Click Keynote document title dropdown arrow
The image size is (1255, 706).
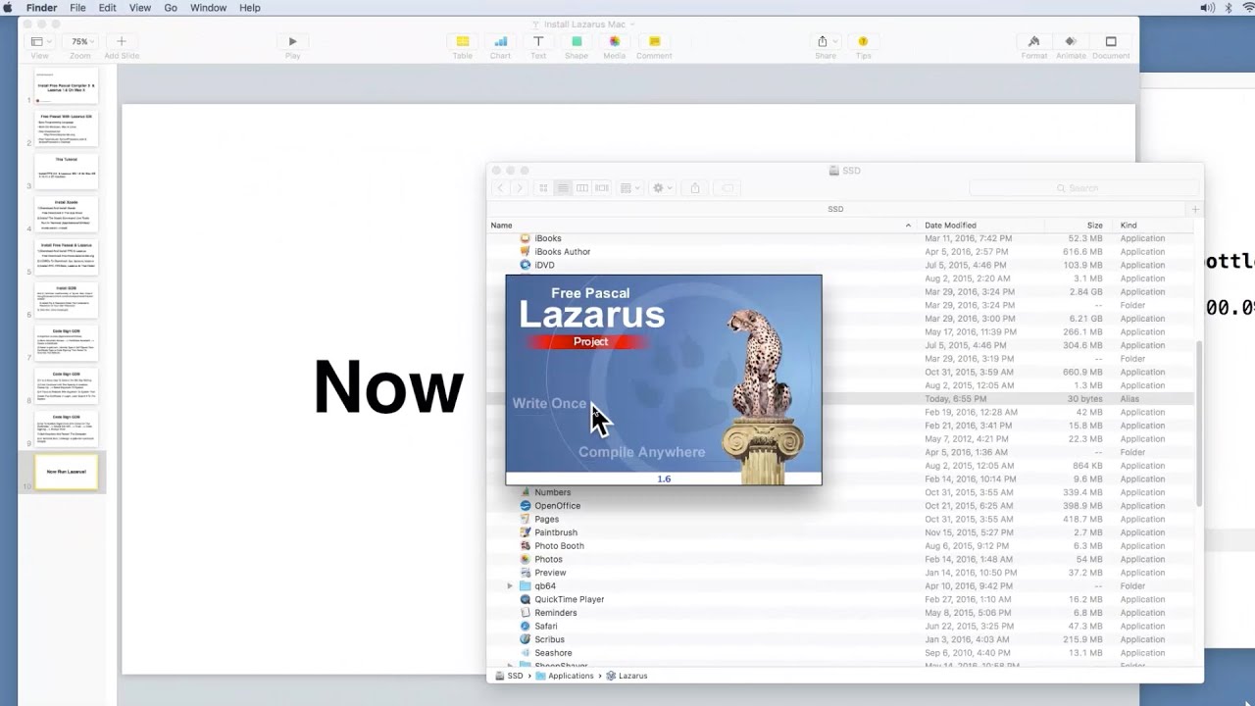pyautogui.click(x=632, y=25)
